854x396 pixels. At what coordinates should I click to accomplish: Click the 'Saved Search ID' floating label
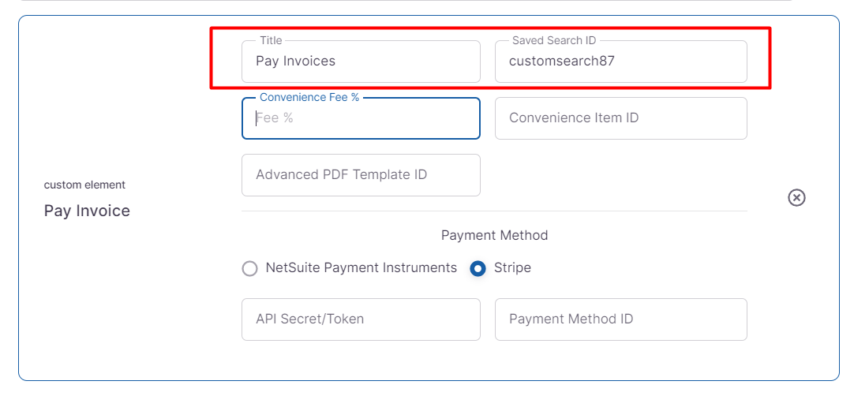pyautogui.click(x=553, y=40)
